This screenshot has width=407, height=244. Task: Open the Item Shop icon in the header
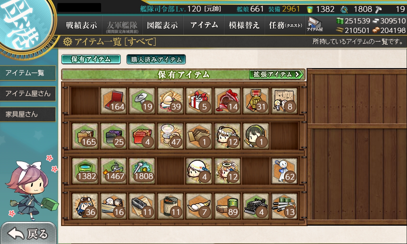[315, 24]
